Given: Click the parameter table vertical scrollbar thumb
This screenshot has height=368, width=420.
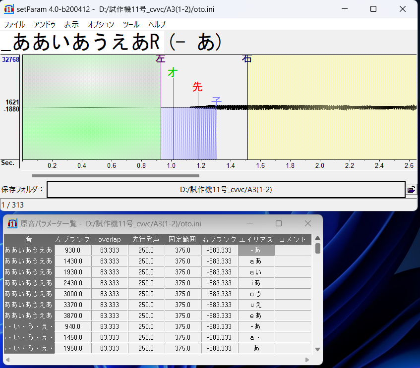Looking at the screenshot, I should point(318,248).
